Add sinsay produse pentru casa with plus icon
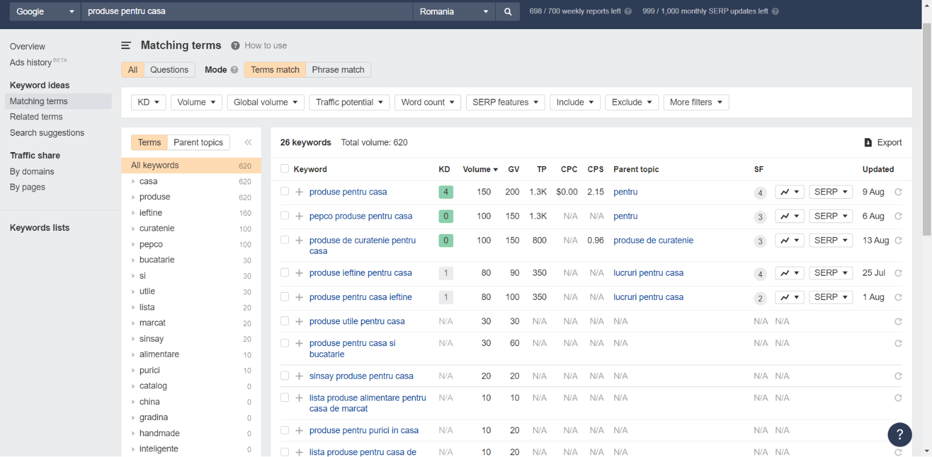This screenshot has width=932, height=457. pyautogui.click(x=299, y=376)
